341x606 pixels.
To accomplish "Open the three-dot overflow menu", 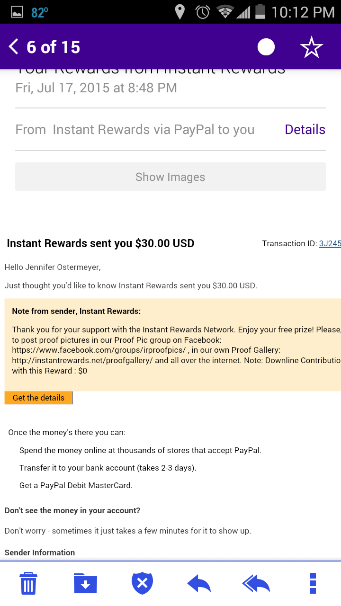I will 313,583.
